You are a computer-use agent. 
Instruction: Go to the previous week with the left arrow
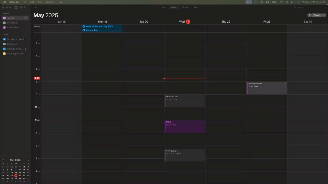[309, 15]
